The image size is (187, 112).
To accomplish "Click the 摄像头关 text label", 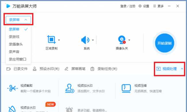I will coord(122,49).
